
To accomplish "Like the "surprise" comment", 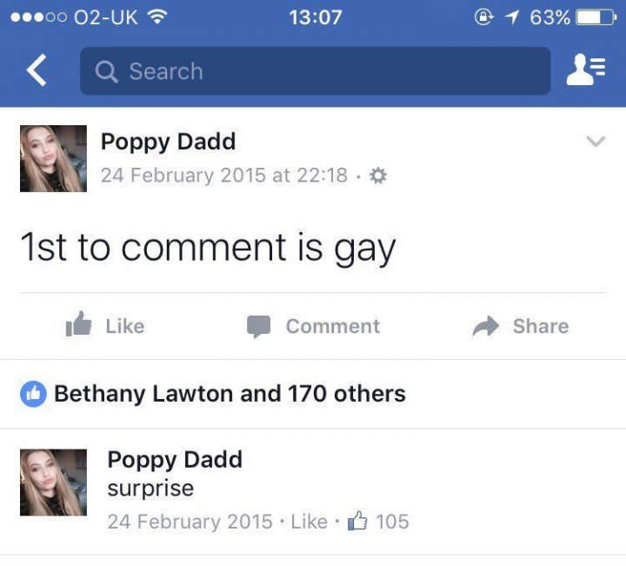I will pyautogui.click(x=309, y=522).
